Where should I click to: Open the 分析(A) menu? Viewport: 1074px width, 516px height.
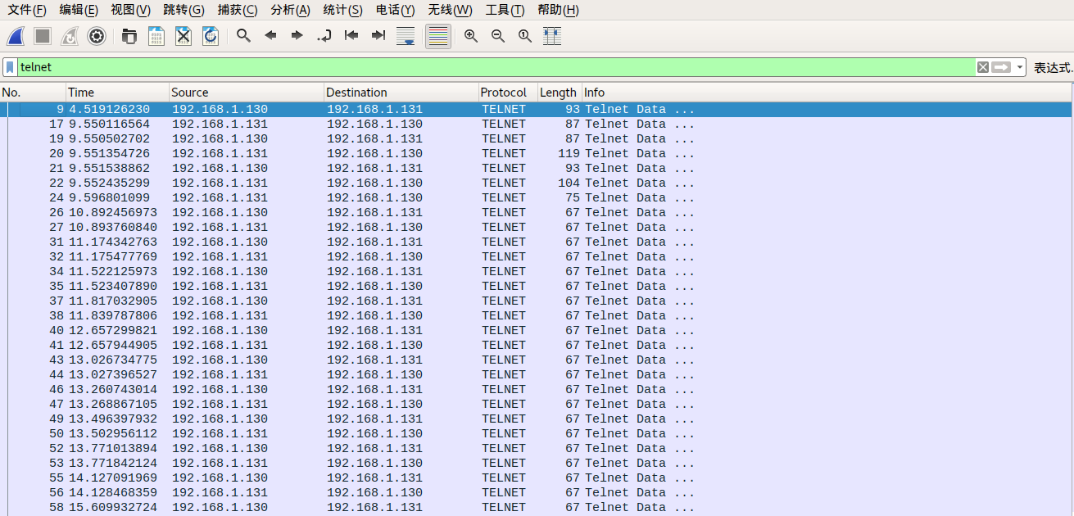pos(290,10)
